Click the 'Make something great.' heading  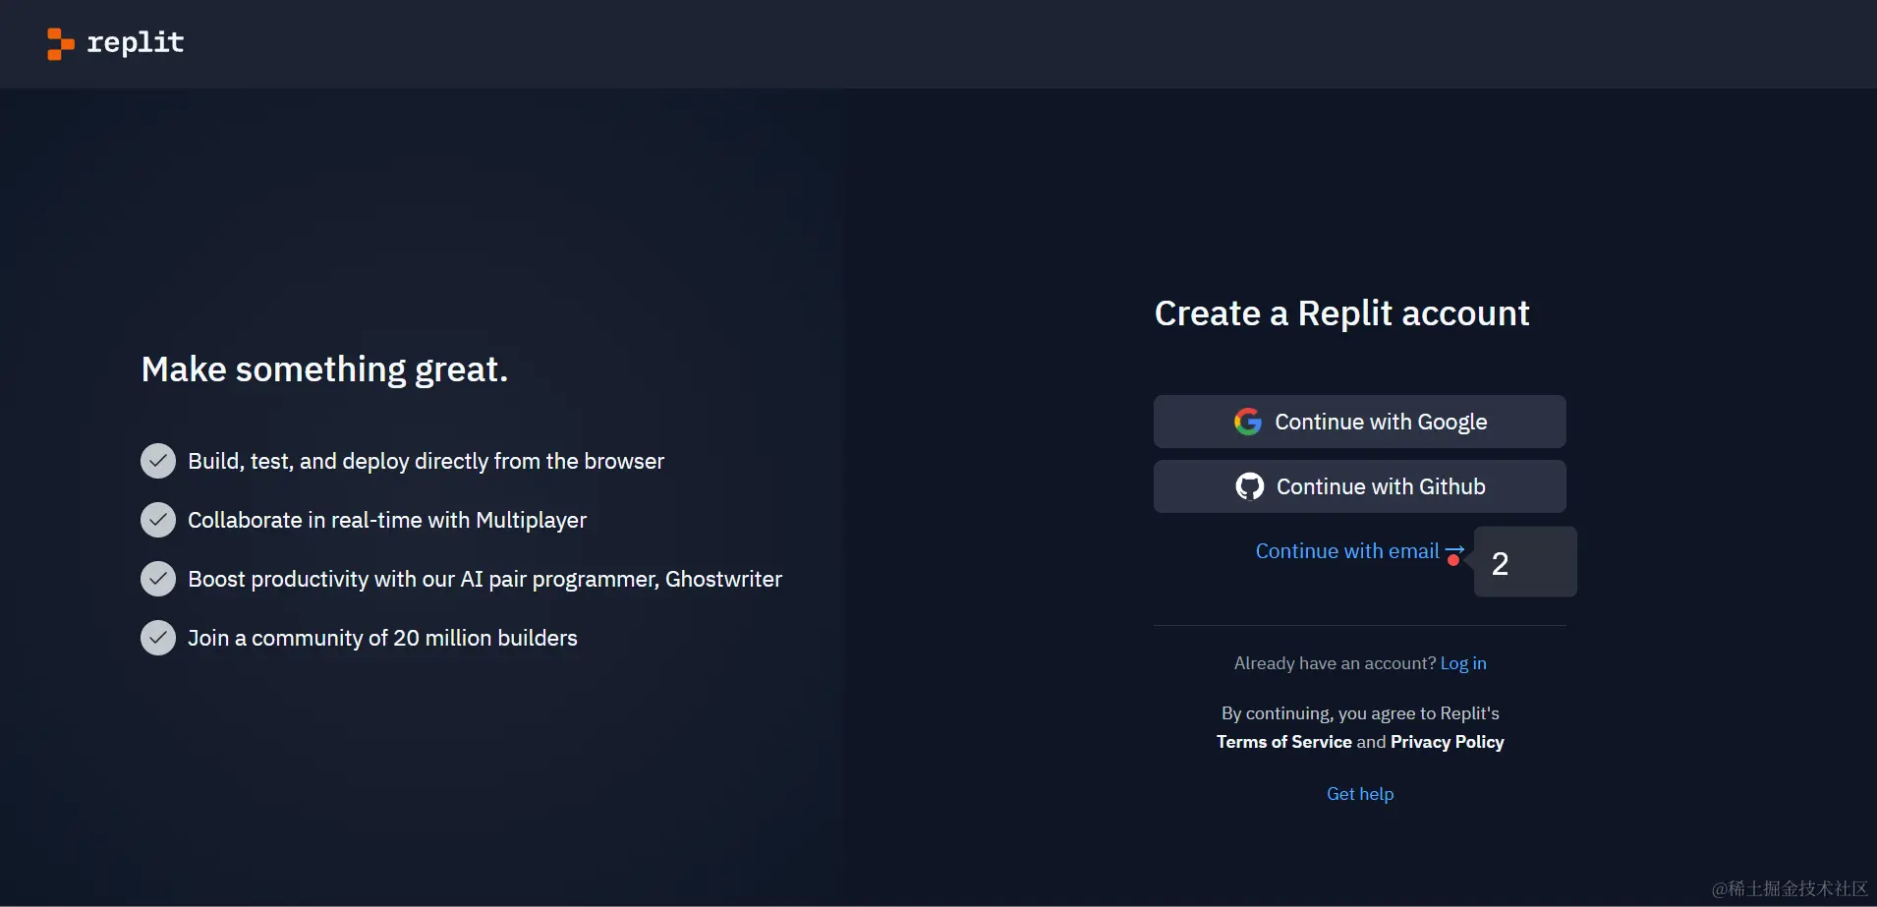324,369
